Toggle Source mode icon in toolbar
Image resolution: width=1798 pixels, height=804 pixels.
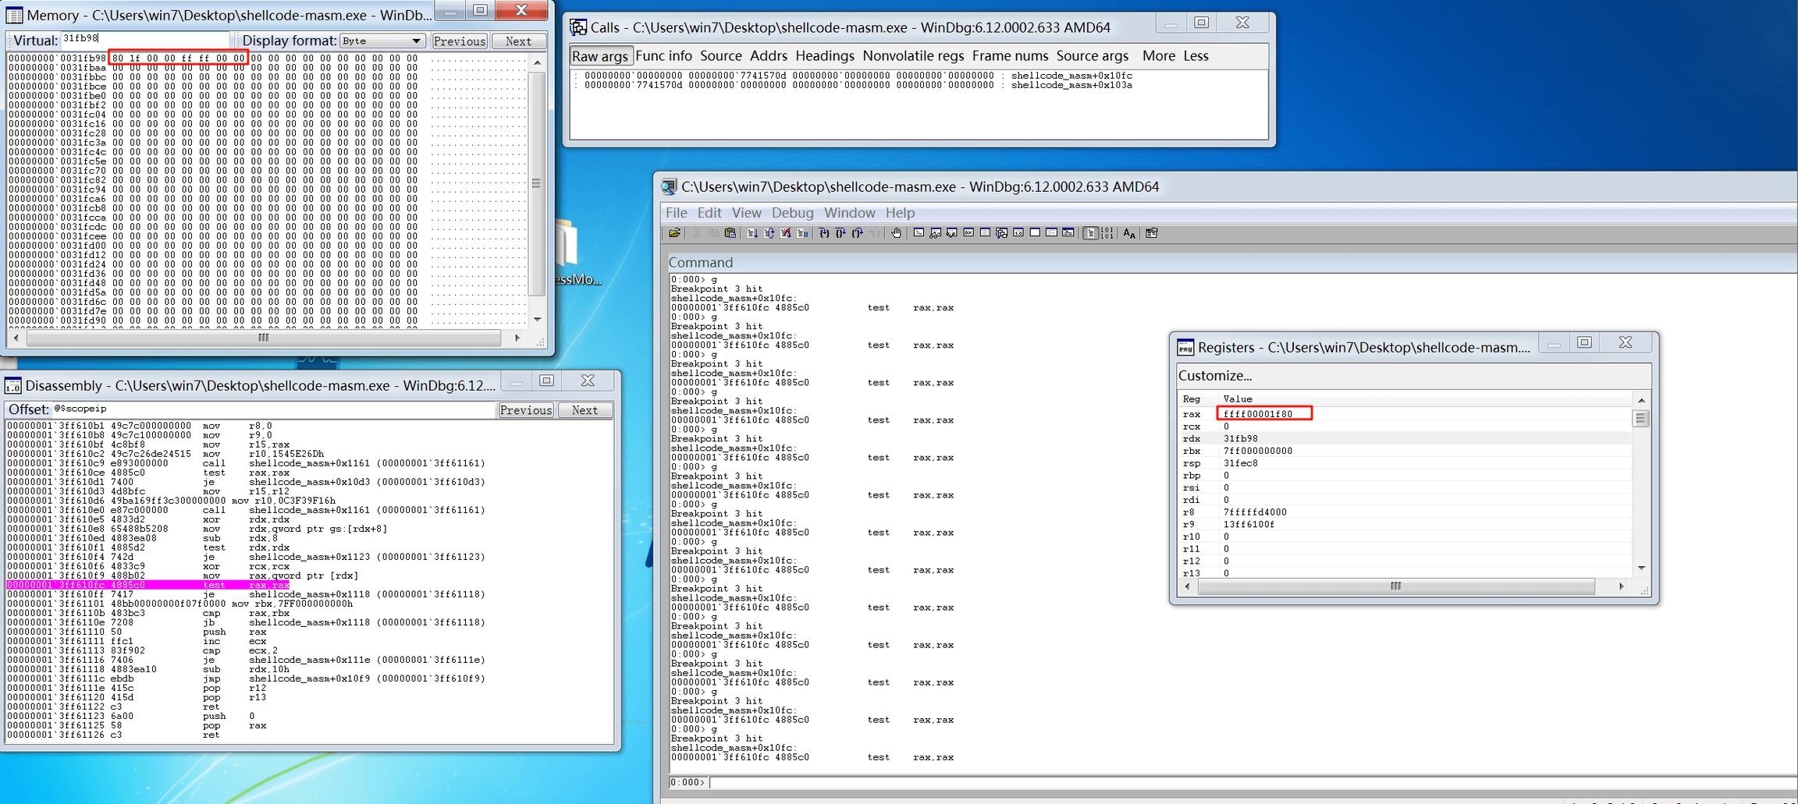coord(1090,233)
